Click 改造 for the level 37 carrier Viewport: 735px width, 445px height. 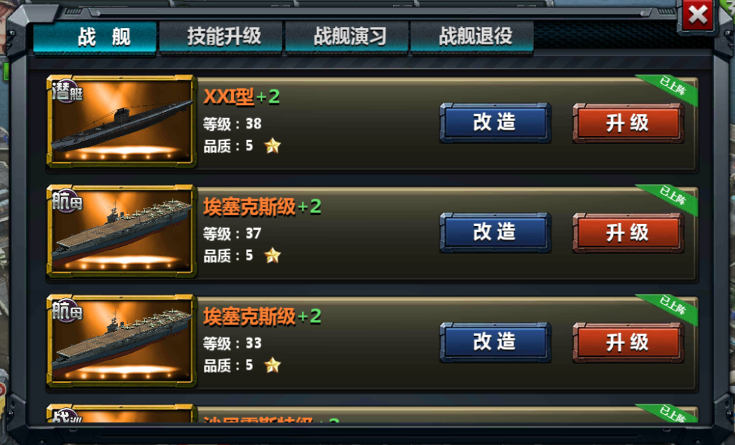[x=495, y=232]
